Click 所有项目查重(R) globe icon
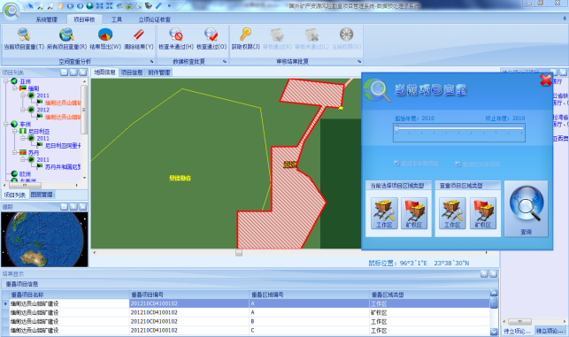 coord(66,34)
